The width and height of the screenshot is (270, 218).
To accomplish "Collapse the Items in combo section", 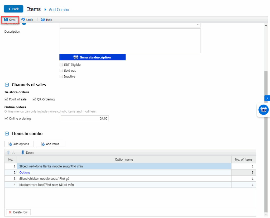I will pos(7,134).
